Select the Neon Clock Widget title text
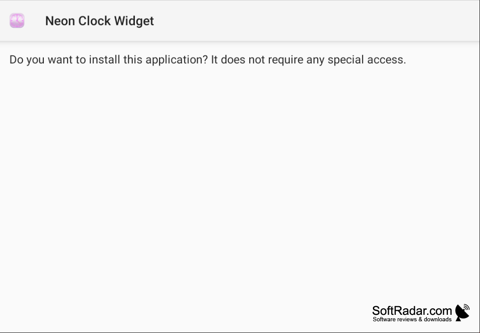480x333 pixels. coord(99,21)
